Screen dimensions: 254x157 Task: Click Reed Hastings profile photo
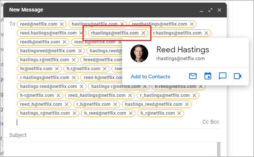(139, 54)
